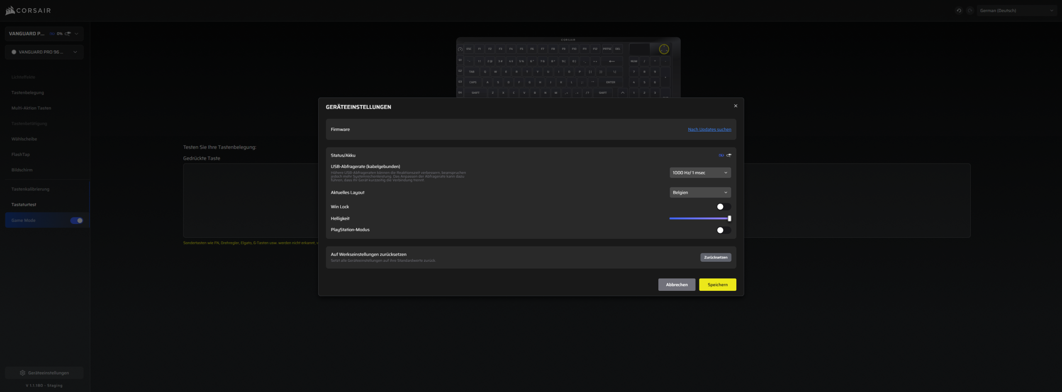Enable the Win Lock switch
The height and width of the screenshot is (392, 1062).
pyautogui.click(x=723, y=207)
